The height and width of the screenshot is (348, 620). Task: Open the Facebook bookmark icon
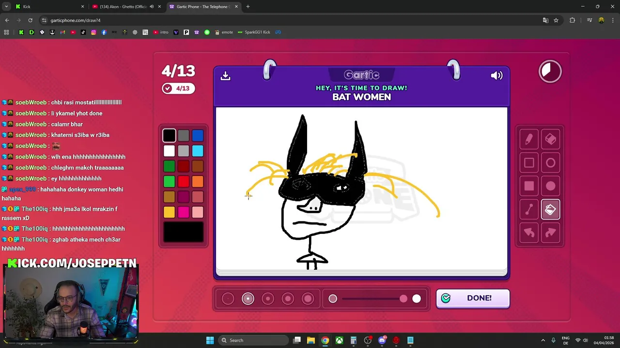pos(104,32)
